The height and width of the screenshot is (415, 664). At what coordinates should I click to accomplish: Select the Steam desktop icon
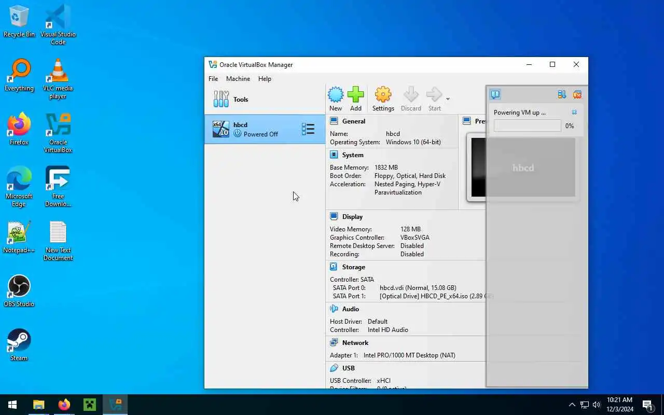tap(19, 345)
